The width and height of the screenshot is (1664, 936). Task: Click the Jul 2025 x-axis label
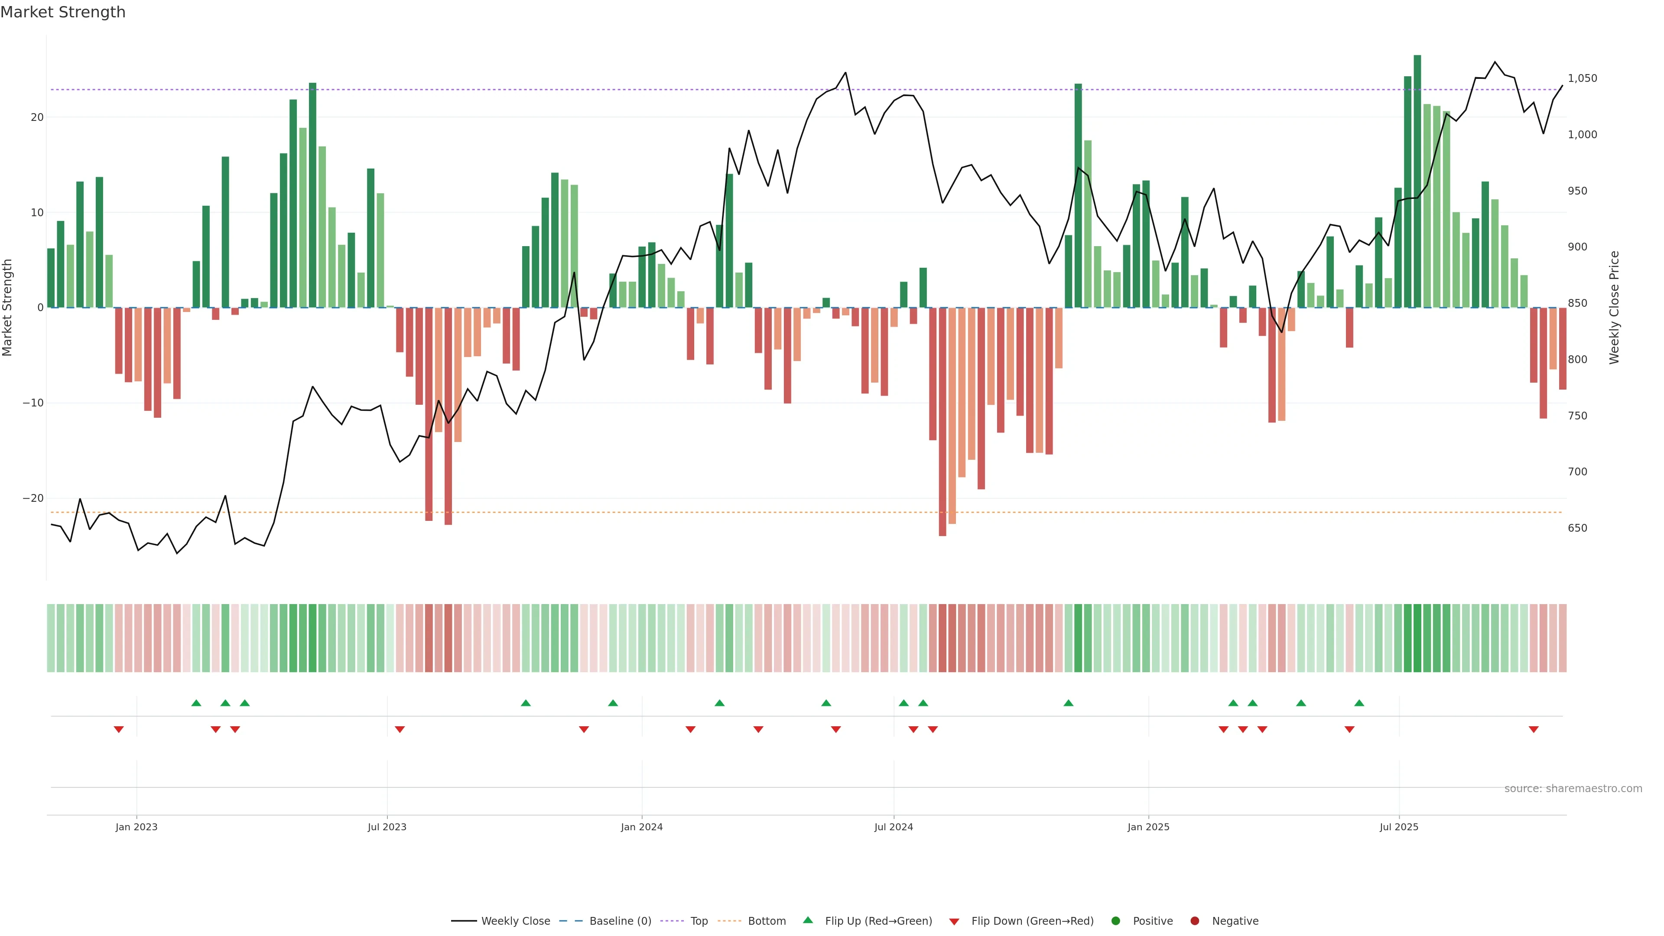[1398, 827]
